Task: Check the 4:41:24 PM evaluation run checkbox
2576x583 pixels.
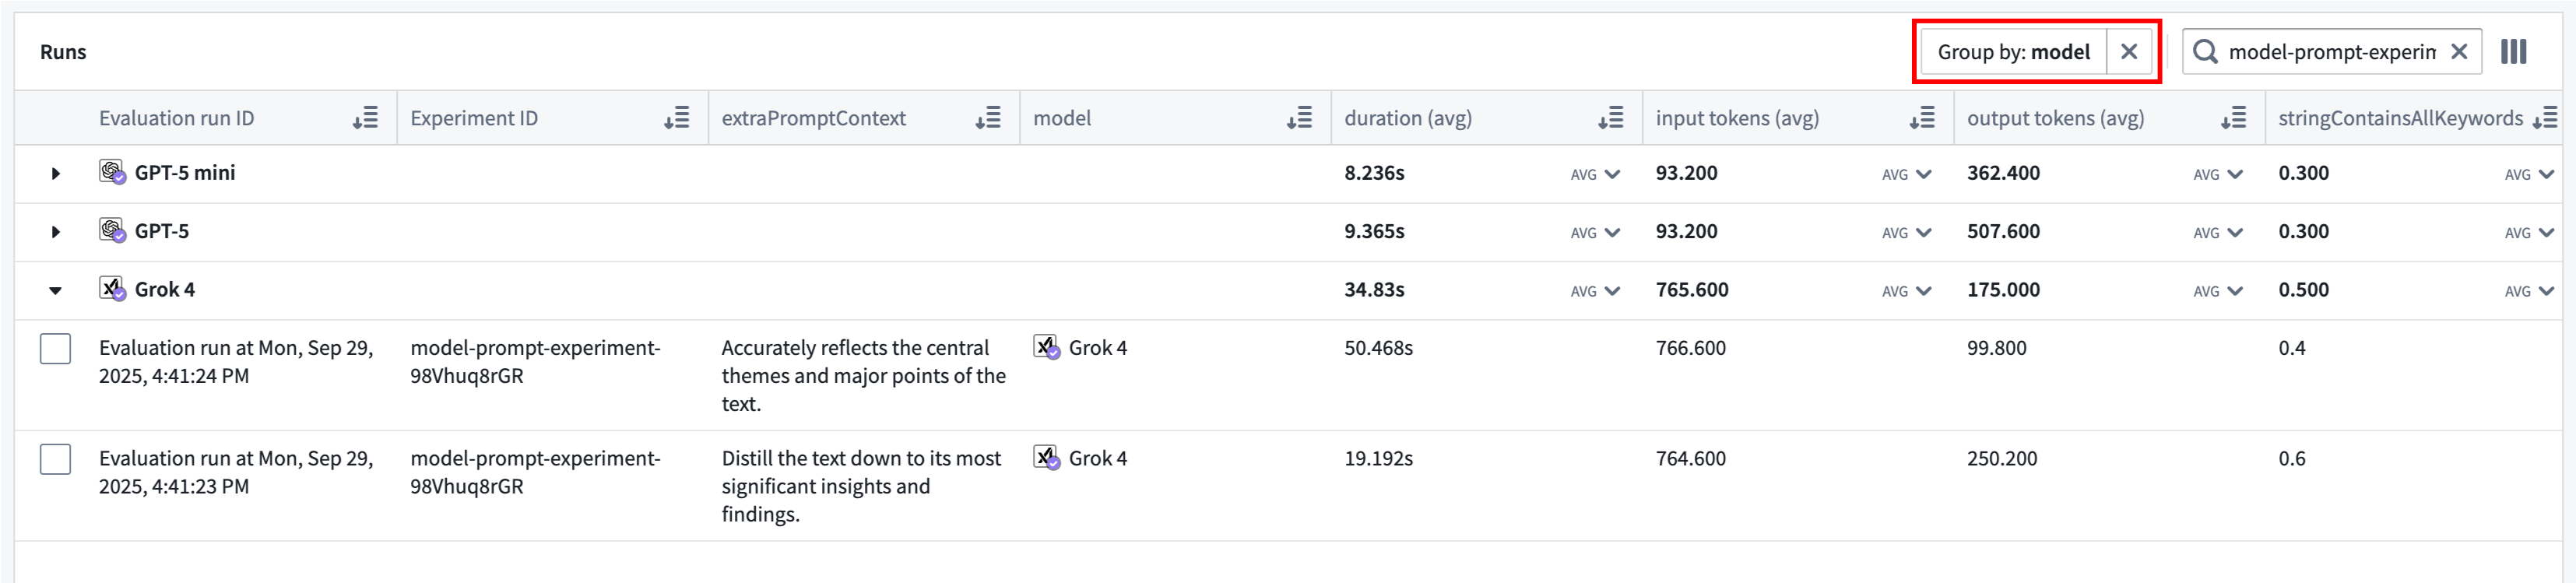Action: (56, 349)
